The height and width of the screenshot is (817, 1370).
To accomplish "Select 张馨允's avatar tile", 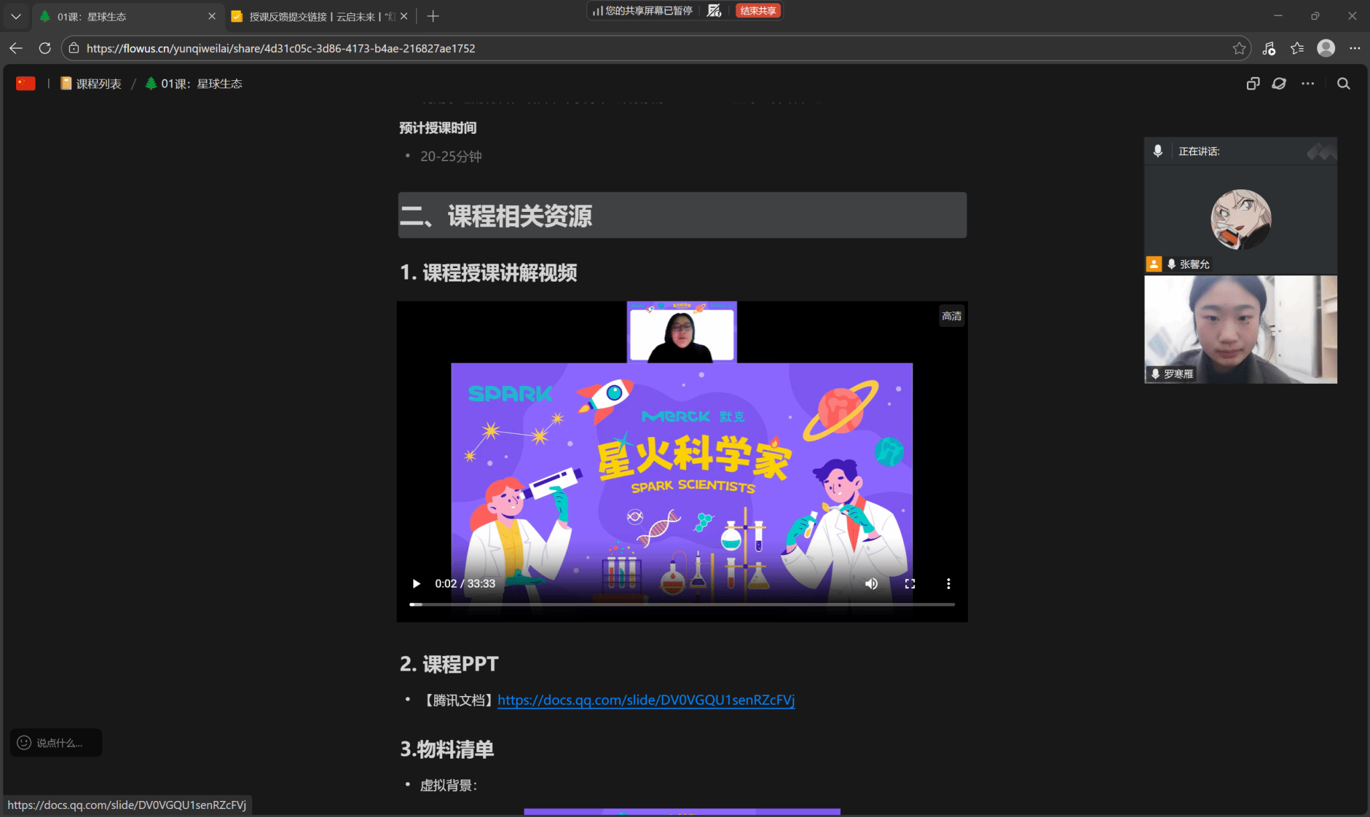I will coord(1241,219).
